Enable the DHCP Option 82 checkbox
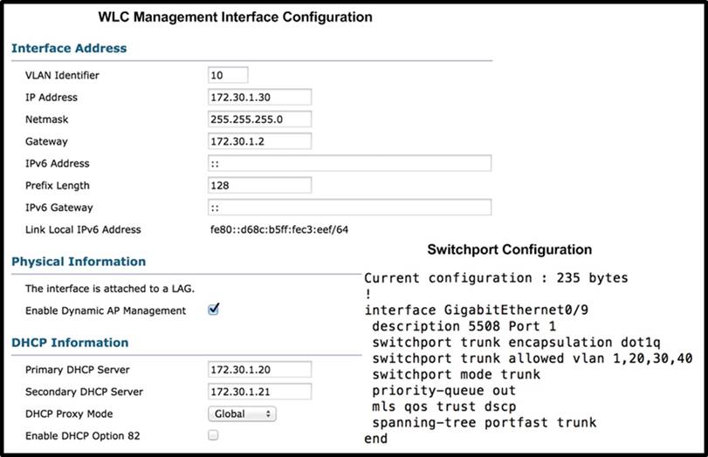The height and width of the screenshot is (457, 708). coord(213,435)
